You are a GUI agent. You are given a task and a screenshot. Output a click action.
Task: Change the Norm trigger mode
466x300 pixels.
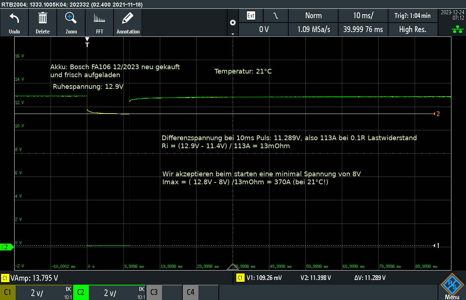[x=313, y=16]
